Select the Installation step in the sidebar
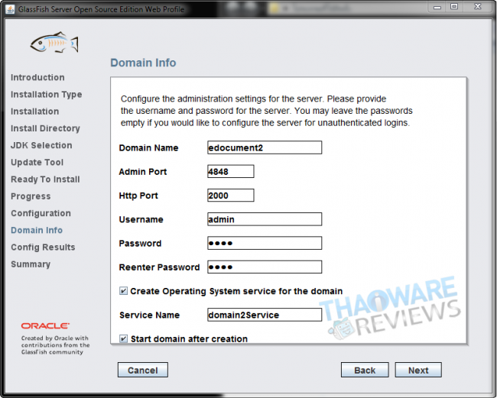497x398 pixels. click(x=35, y=112)
